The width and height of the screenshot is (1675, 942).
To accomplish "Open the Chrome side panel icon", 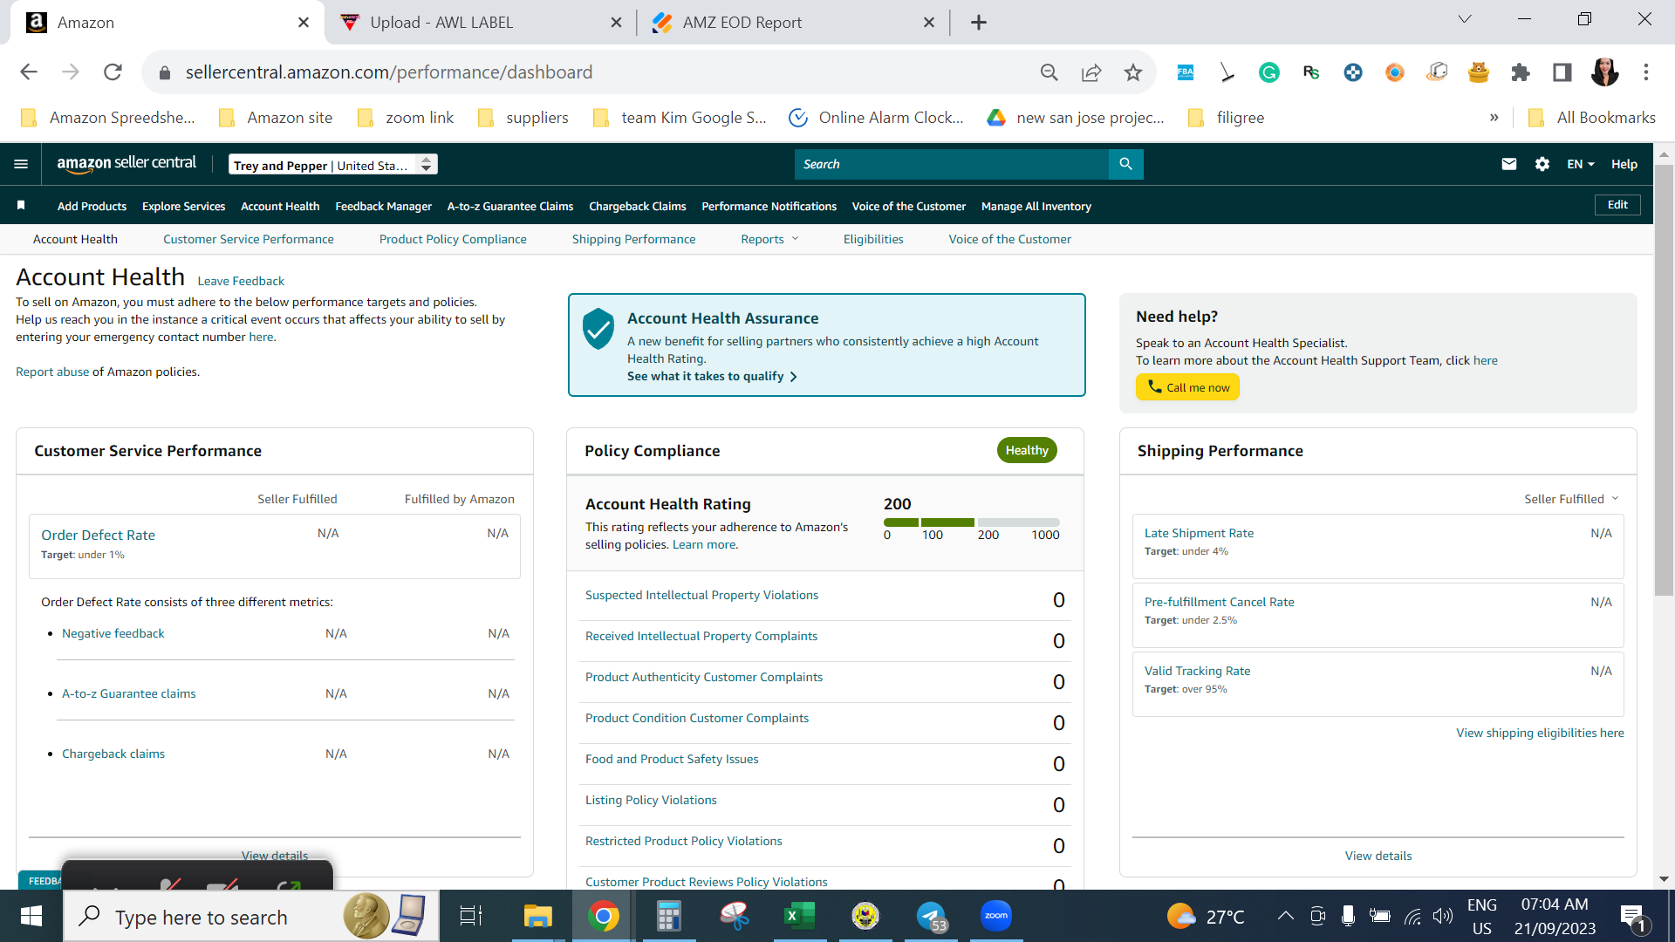I will click(1562, 72).
